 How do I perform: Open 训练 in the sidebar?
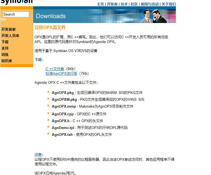(x=5, y=55)
